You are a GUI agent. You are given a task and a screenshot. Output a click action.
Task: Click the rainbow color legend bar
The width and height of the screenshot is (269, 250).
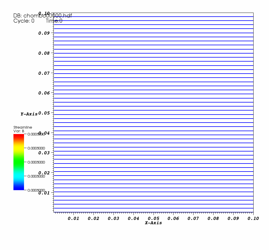[19, 162]
